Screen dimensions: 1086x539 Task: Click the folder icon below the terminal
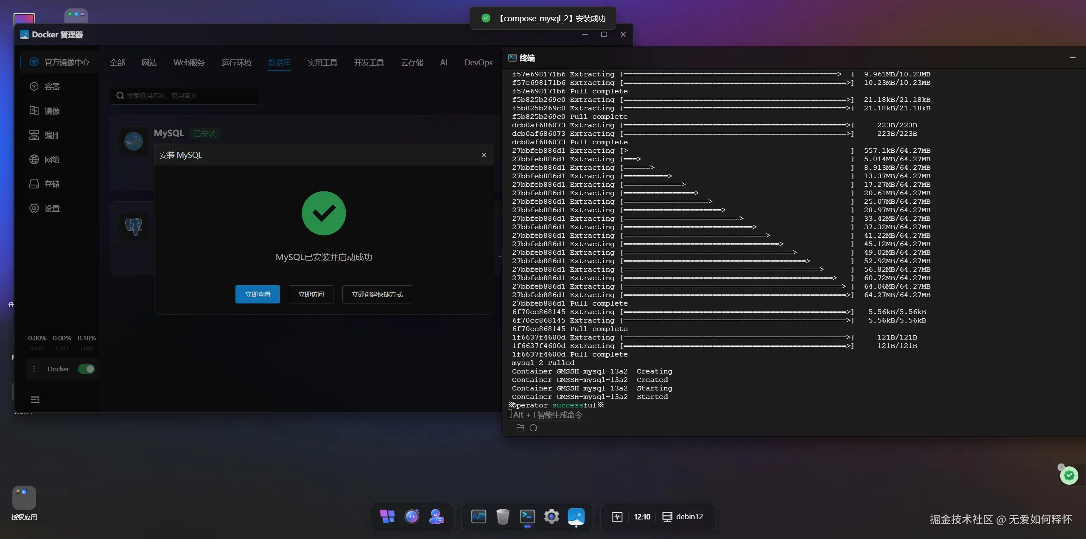coord(520,428)
